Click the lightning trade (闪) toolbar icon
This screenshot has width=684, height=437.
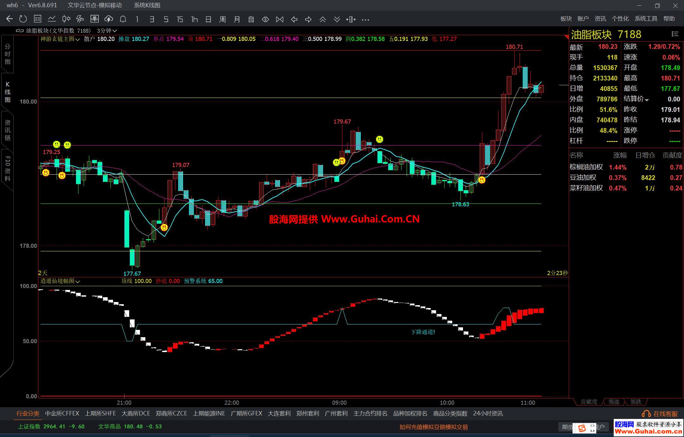[x=80, y=19]
